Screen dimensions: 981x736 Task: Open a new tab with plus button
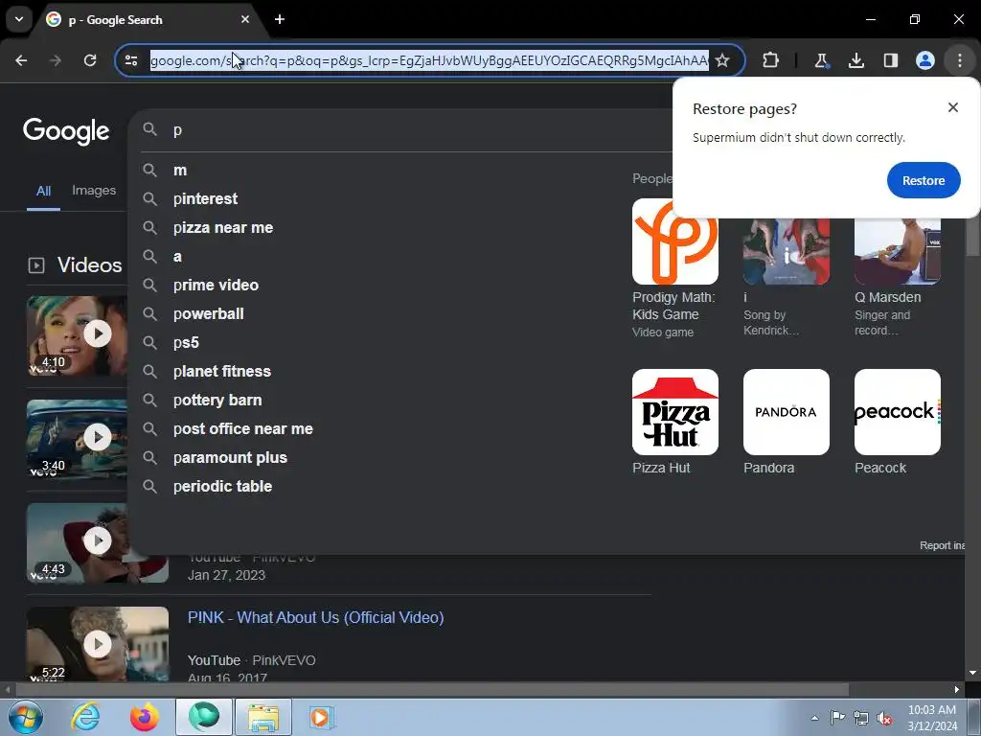point(280,19)
